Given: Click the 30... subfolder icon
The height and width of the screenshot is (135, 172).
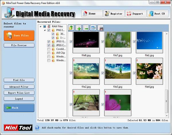Looking at the screenshot, I should [x=57, y=34].
